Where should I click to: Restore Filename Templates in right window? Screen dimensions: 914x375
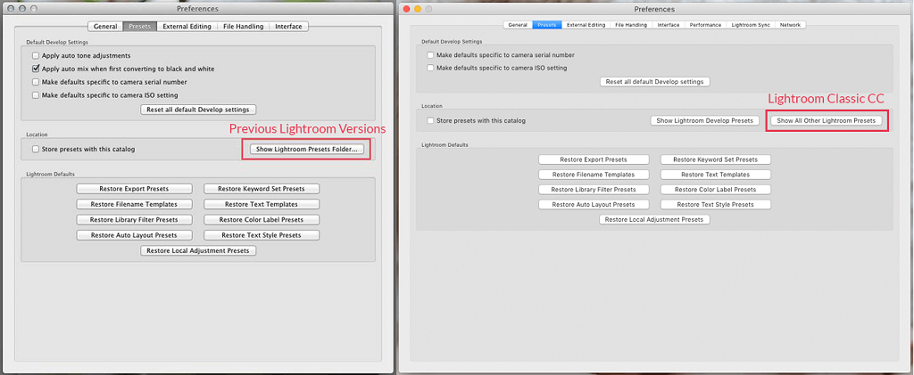594,175
